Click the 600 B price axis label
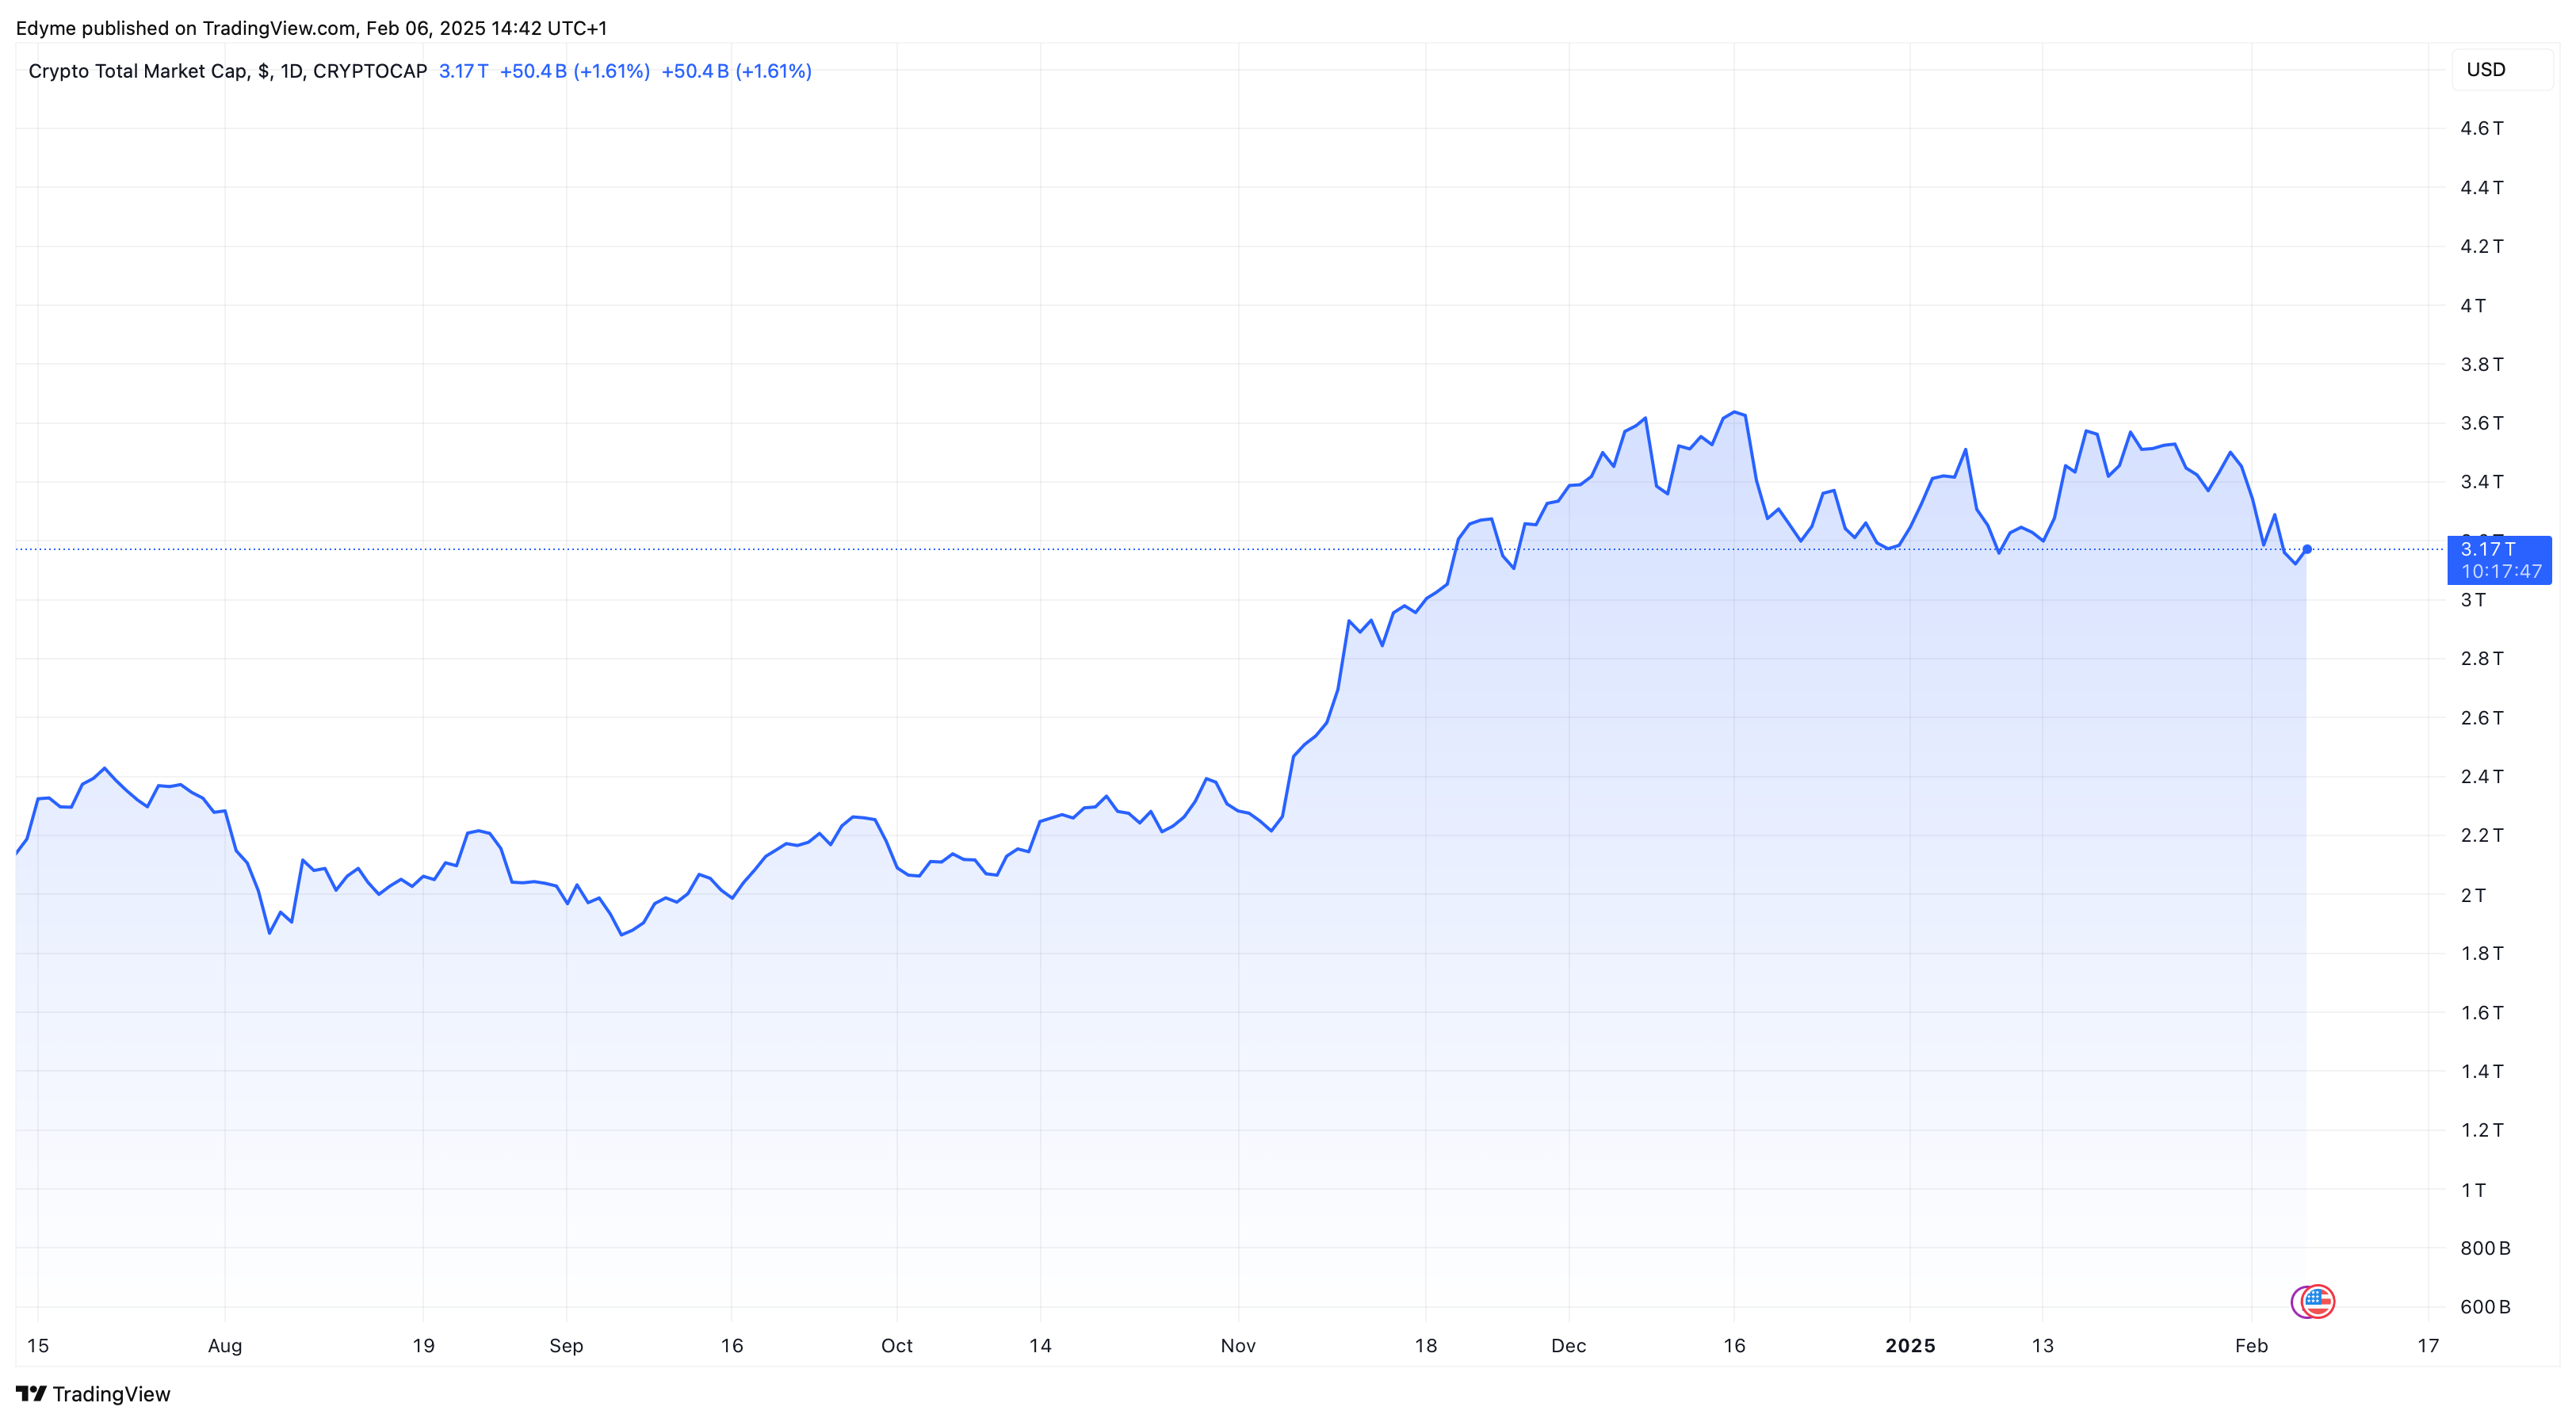The height and width of the screenshot is (1422, 2576). (x=2485, y=1307)
